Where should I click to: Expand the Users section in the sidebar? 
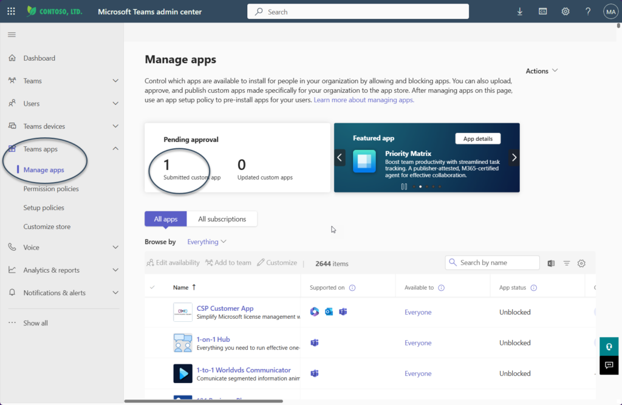[x=115, y=103]
